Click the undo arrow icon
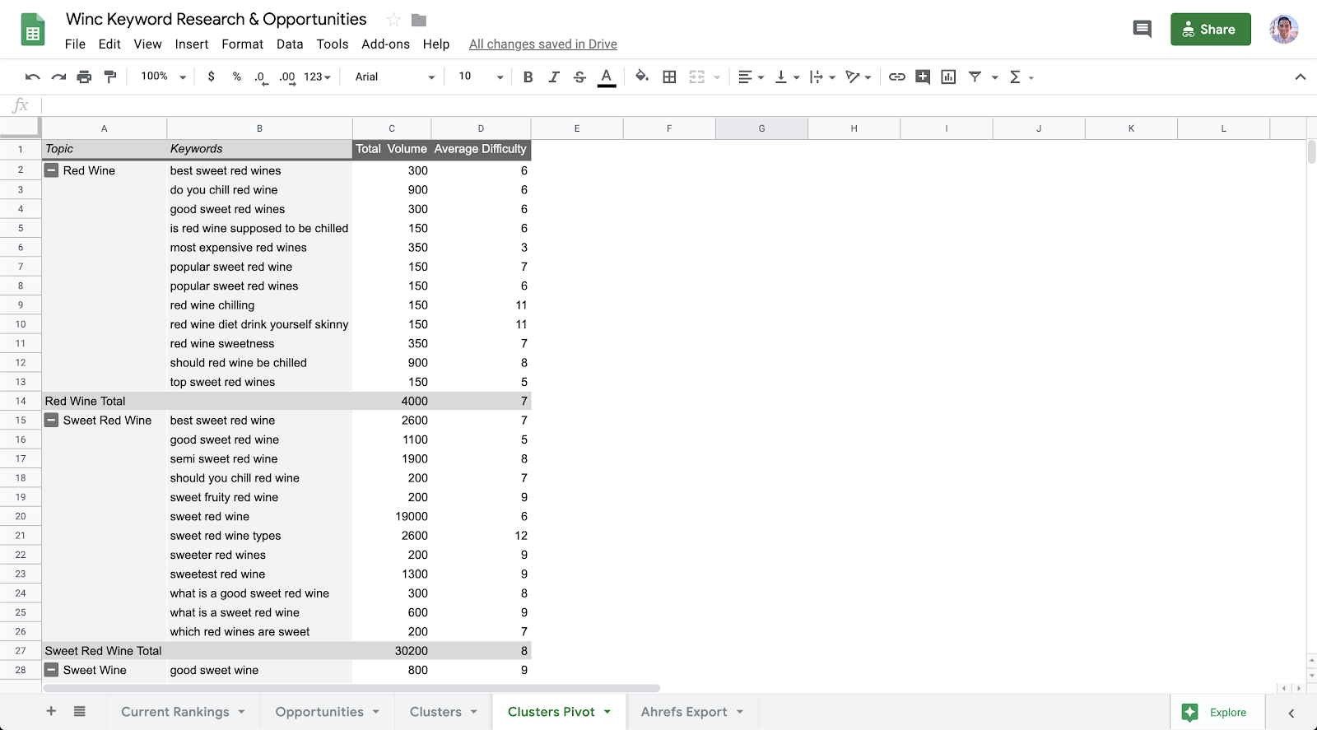1317x730 pixels. click(33, 77)
